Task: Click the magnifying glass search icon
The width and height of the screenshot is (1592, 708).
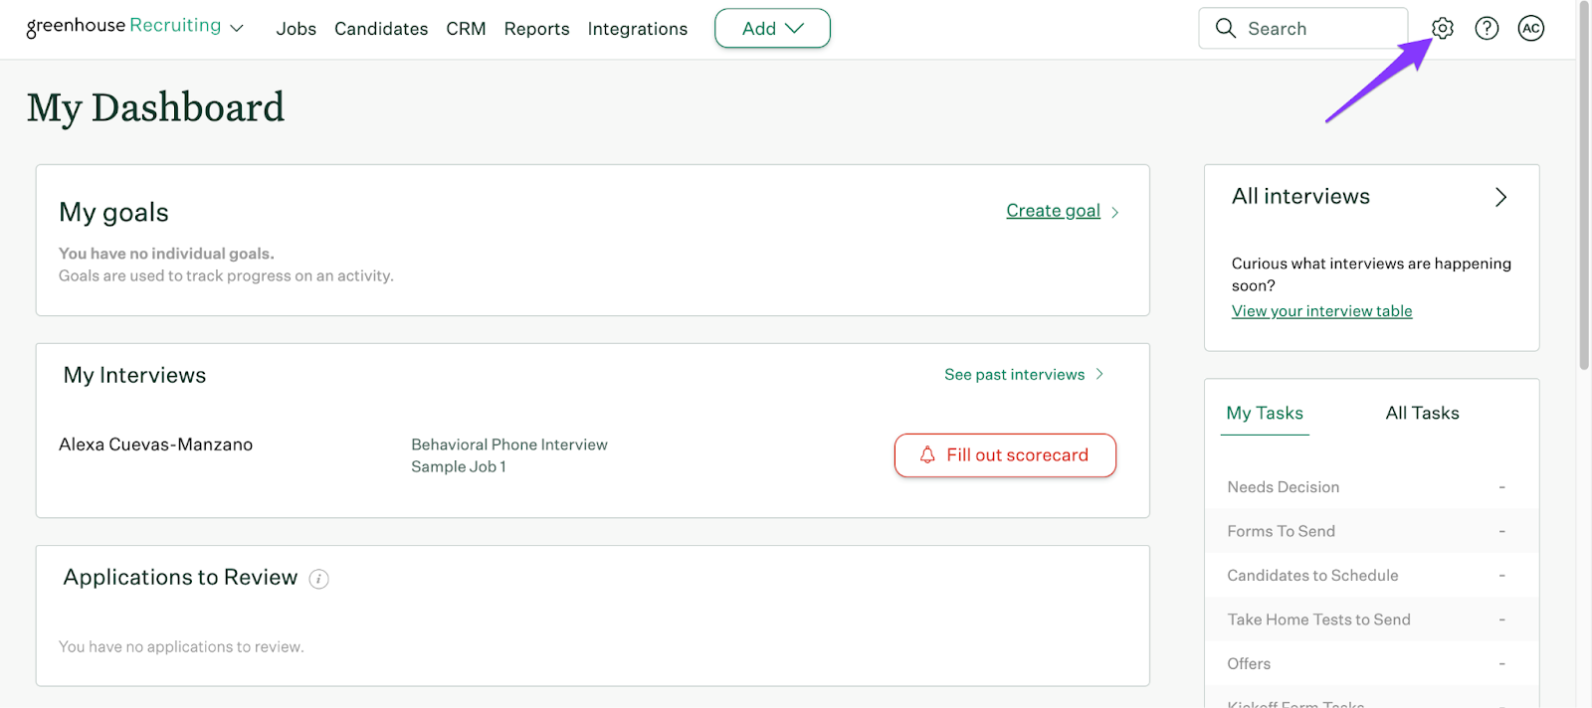Action: click(1226, 29)
